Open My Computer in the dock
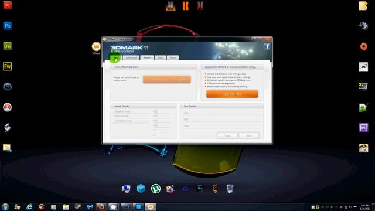This screenshot has height=211, width=375. click(x=126, y=189)
